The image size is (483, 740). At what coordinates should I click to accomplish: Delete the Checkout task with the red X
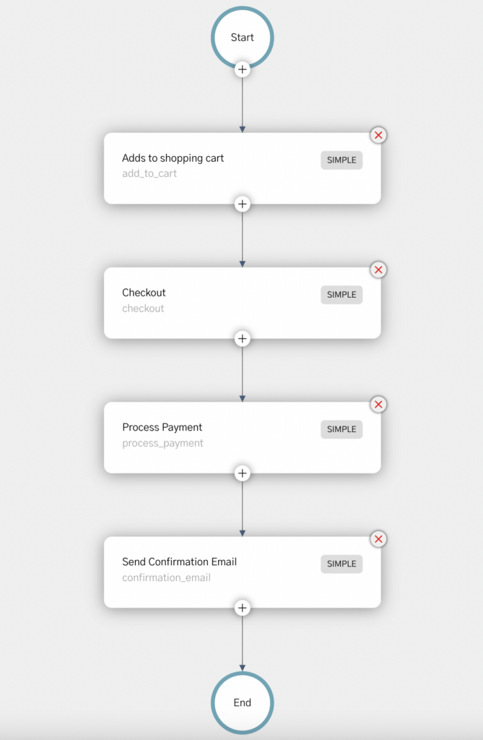click(378, 270)
